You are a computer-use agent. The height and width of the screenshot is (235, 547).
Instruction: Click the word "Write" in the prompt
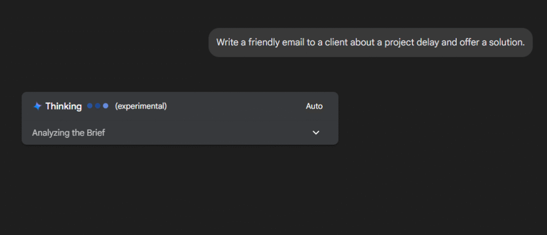tap(225, 42)
